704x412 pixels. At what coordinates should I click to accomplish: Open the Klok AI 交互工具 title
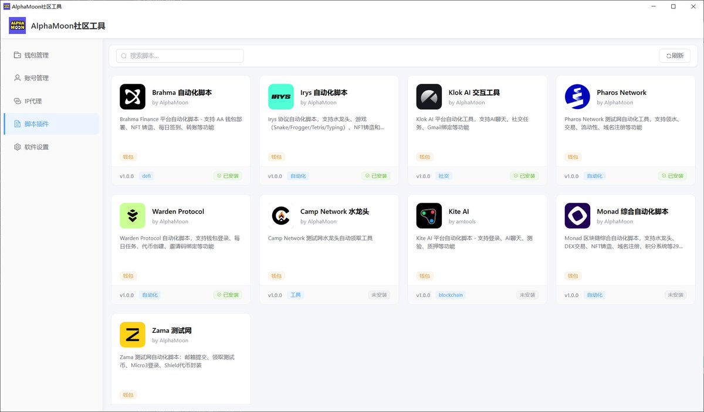click(474, 93)
